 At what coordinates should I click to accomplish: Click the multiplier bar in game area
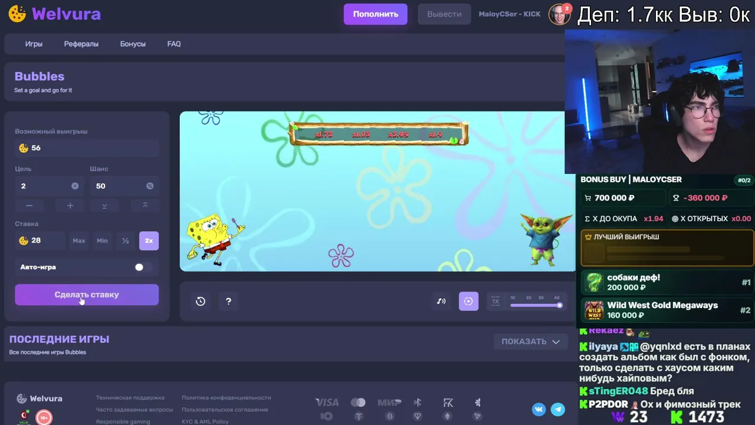[x=379, y=134]
